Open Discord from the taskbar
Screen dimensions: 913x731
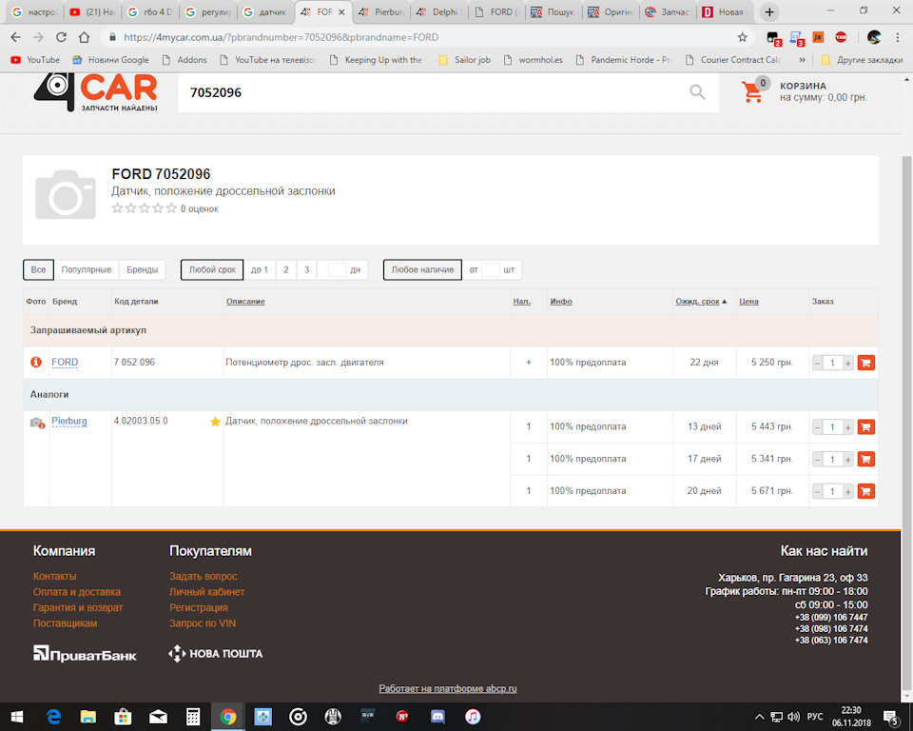(x=437, y=717)
